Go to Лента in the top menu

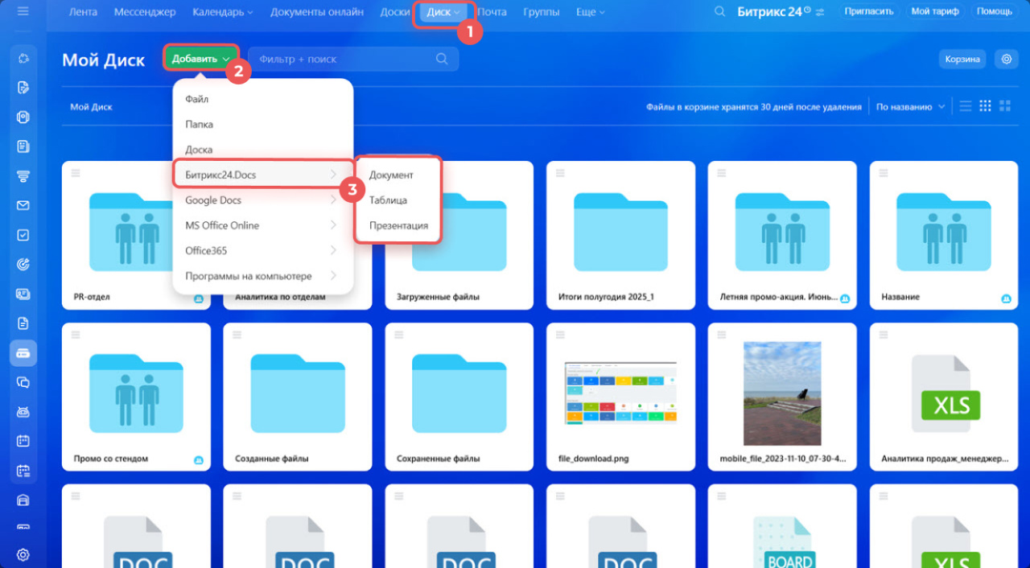click(84, 12)
